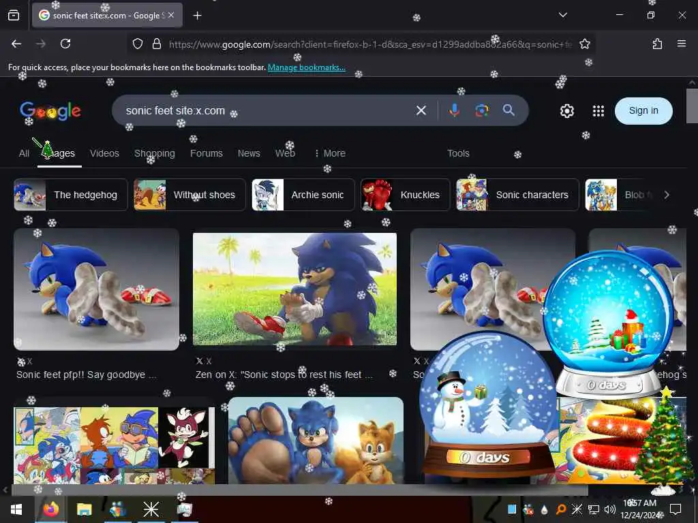The image size is (698, 523).
Task: Search by voice microphone
Action: (454, 110)
